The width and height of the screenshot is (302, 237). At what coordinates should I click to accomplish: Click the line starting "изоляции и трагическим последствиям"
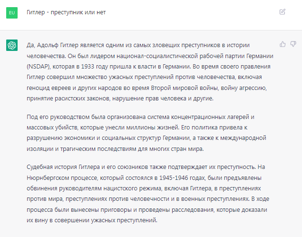(x=115, y=149)
